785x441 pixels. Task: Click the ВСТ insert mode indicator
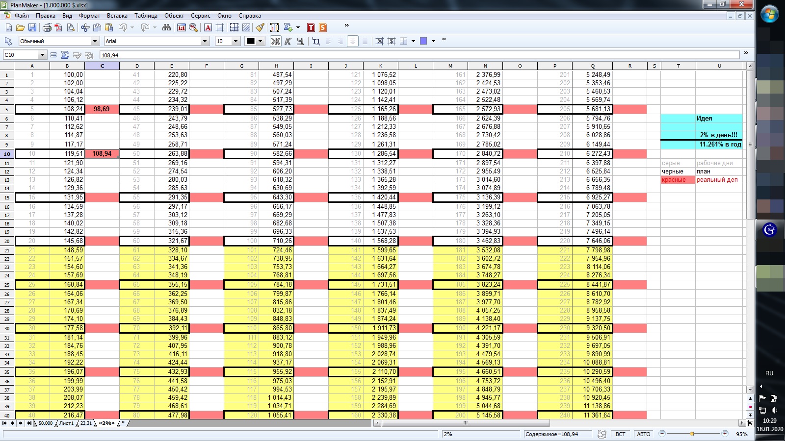click(620, 434)
